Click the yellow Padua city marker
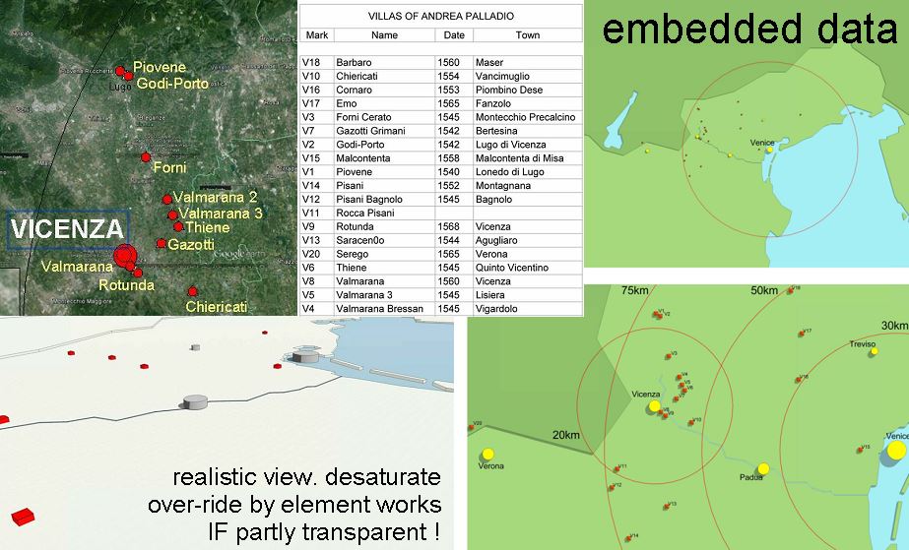Screen dimensions: 909x550 point(763,468)
